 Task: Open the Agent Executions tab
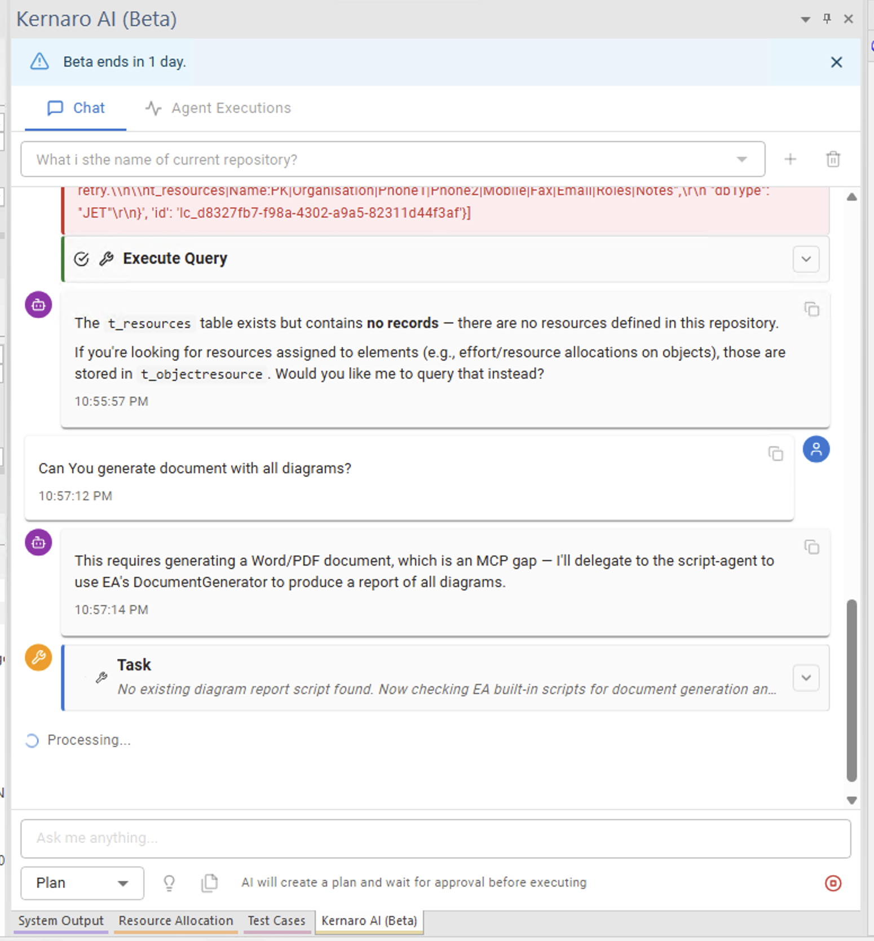(x=218, y=108)
